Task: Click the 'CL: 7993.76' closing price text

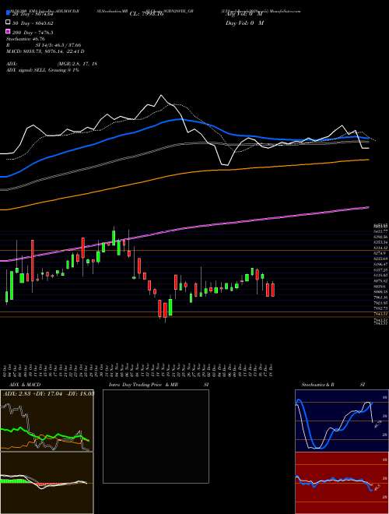Action: pyautogui.click(x=146, y=14)
